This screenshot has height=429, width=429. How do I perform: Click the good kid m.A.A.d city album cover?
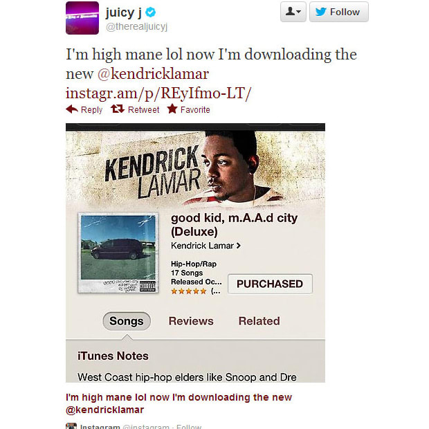coord(118,253)
